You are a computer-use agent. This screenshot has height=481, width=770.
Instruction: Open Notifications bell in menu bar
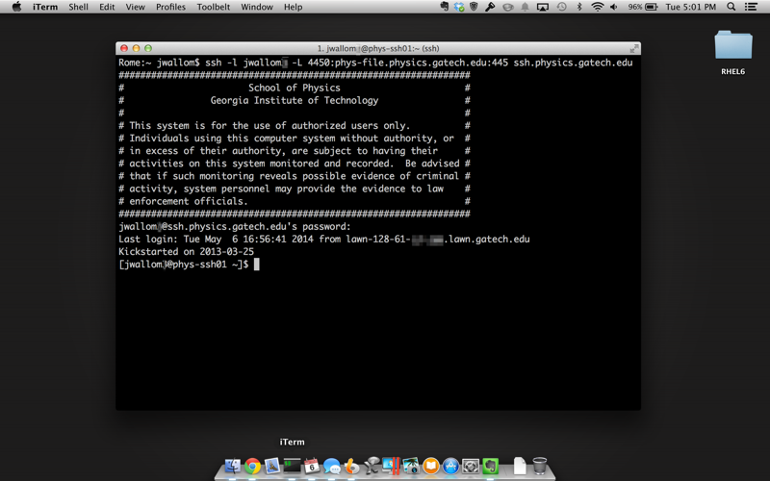(525, 7)
